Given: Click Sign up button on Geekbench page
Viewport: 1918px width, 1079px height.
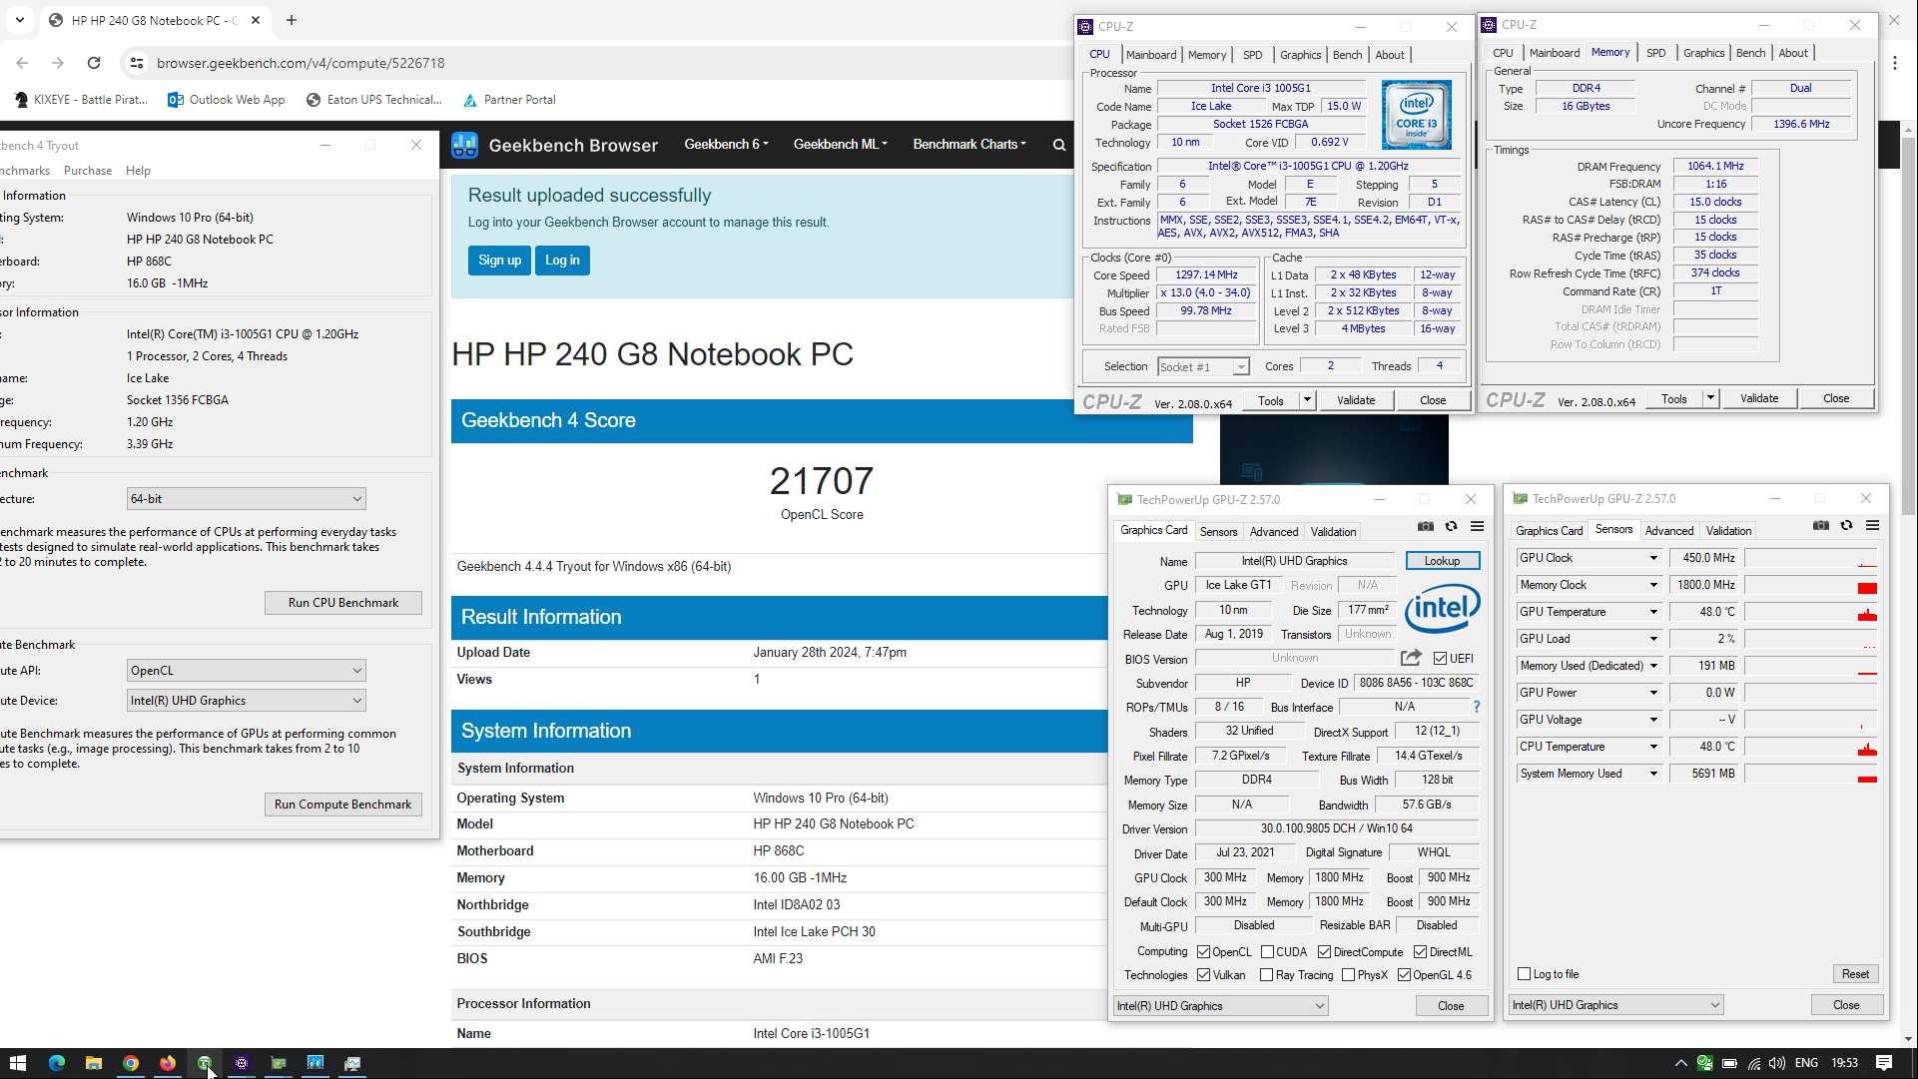Looking at the screenshot, I should click(499, 261).
